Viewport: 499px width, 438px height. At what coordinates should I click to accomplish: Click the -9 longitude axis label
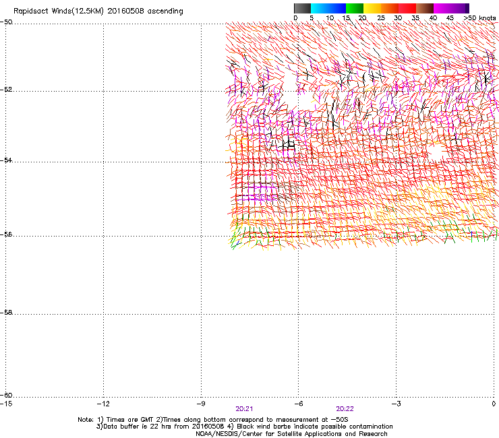coord(201,404)
